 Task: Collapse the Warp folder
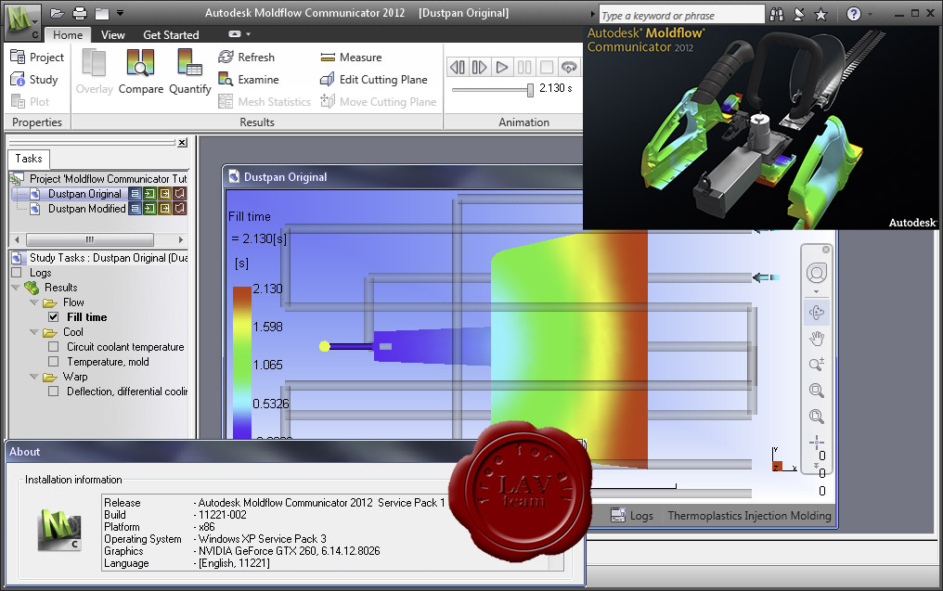33,377
